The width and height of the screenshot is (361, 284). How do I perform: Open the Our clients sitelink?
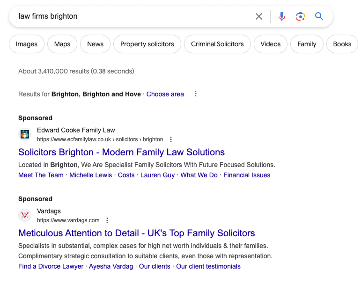(x=155, y=266)
